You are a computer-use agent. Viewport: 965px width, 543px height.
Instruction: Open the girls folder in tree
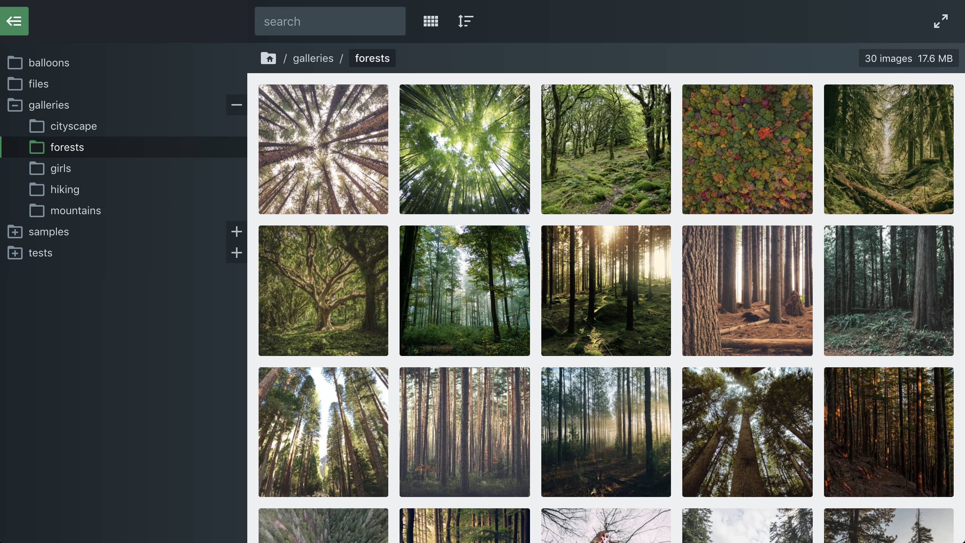pyautogui.click(x=61, y=168)
